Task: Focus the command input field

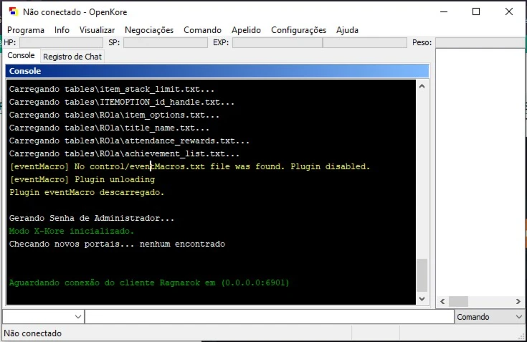Action: point(269,316)
